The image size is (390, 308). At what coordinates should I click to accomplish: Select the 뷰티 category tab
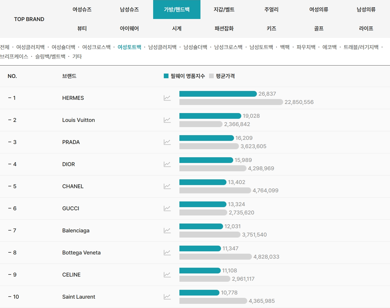82,29
